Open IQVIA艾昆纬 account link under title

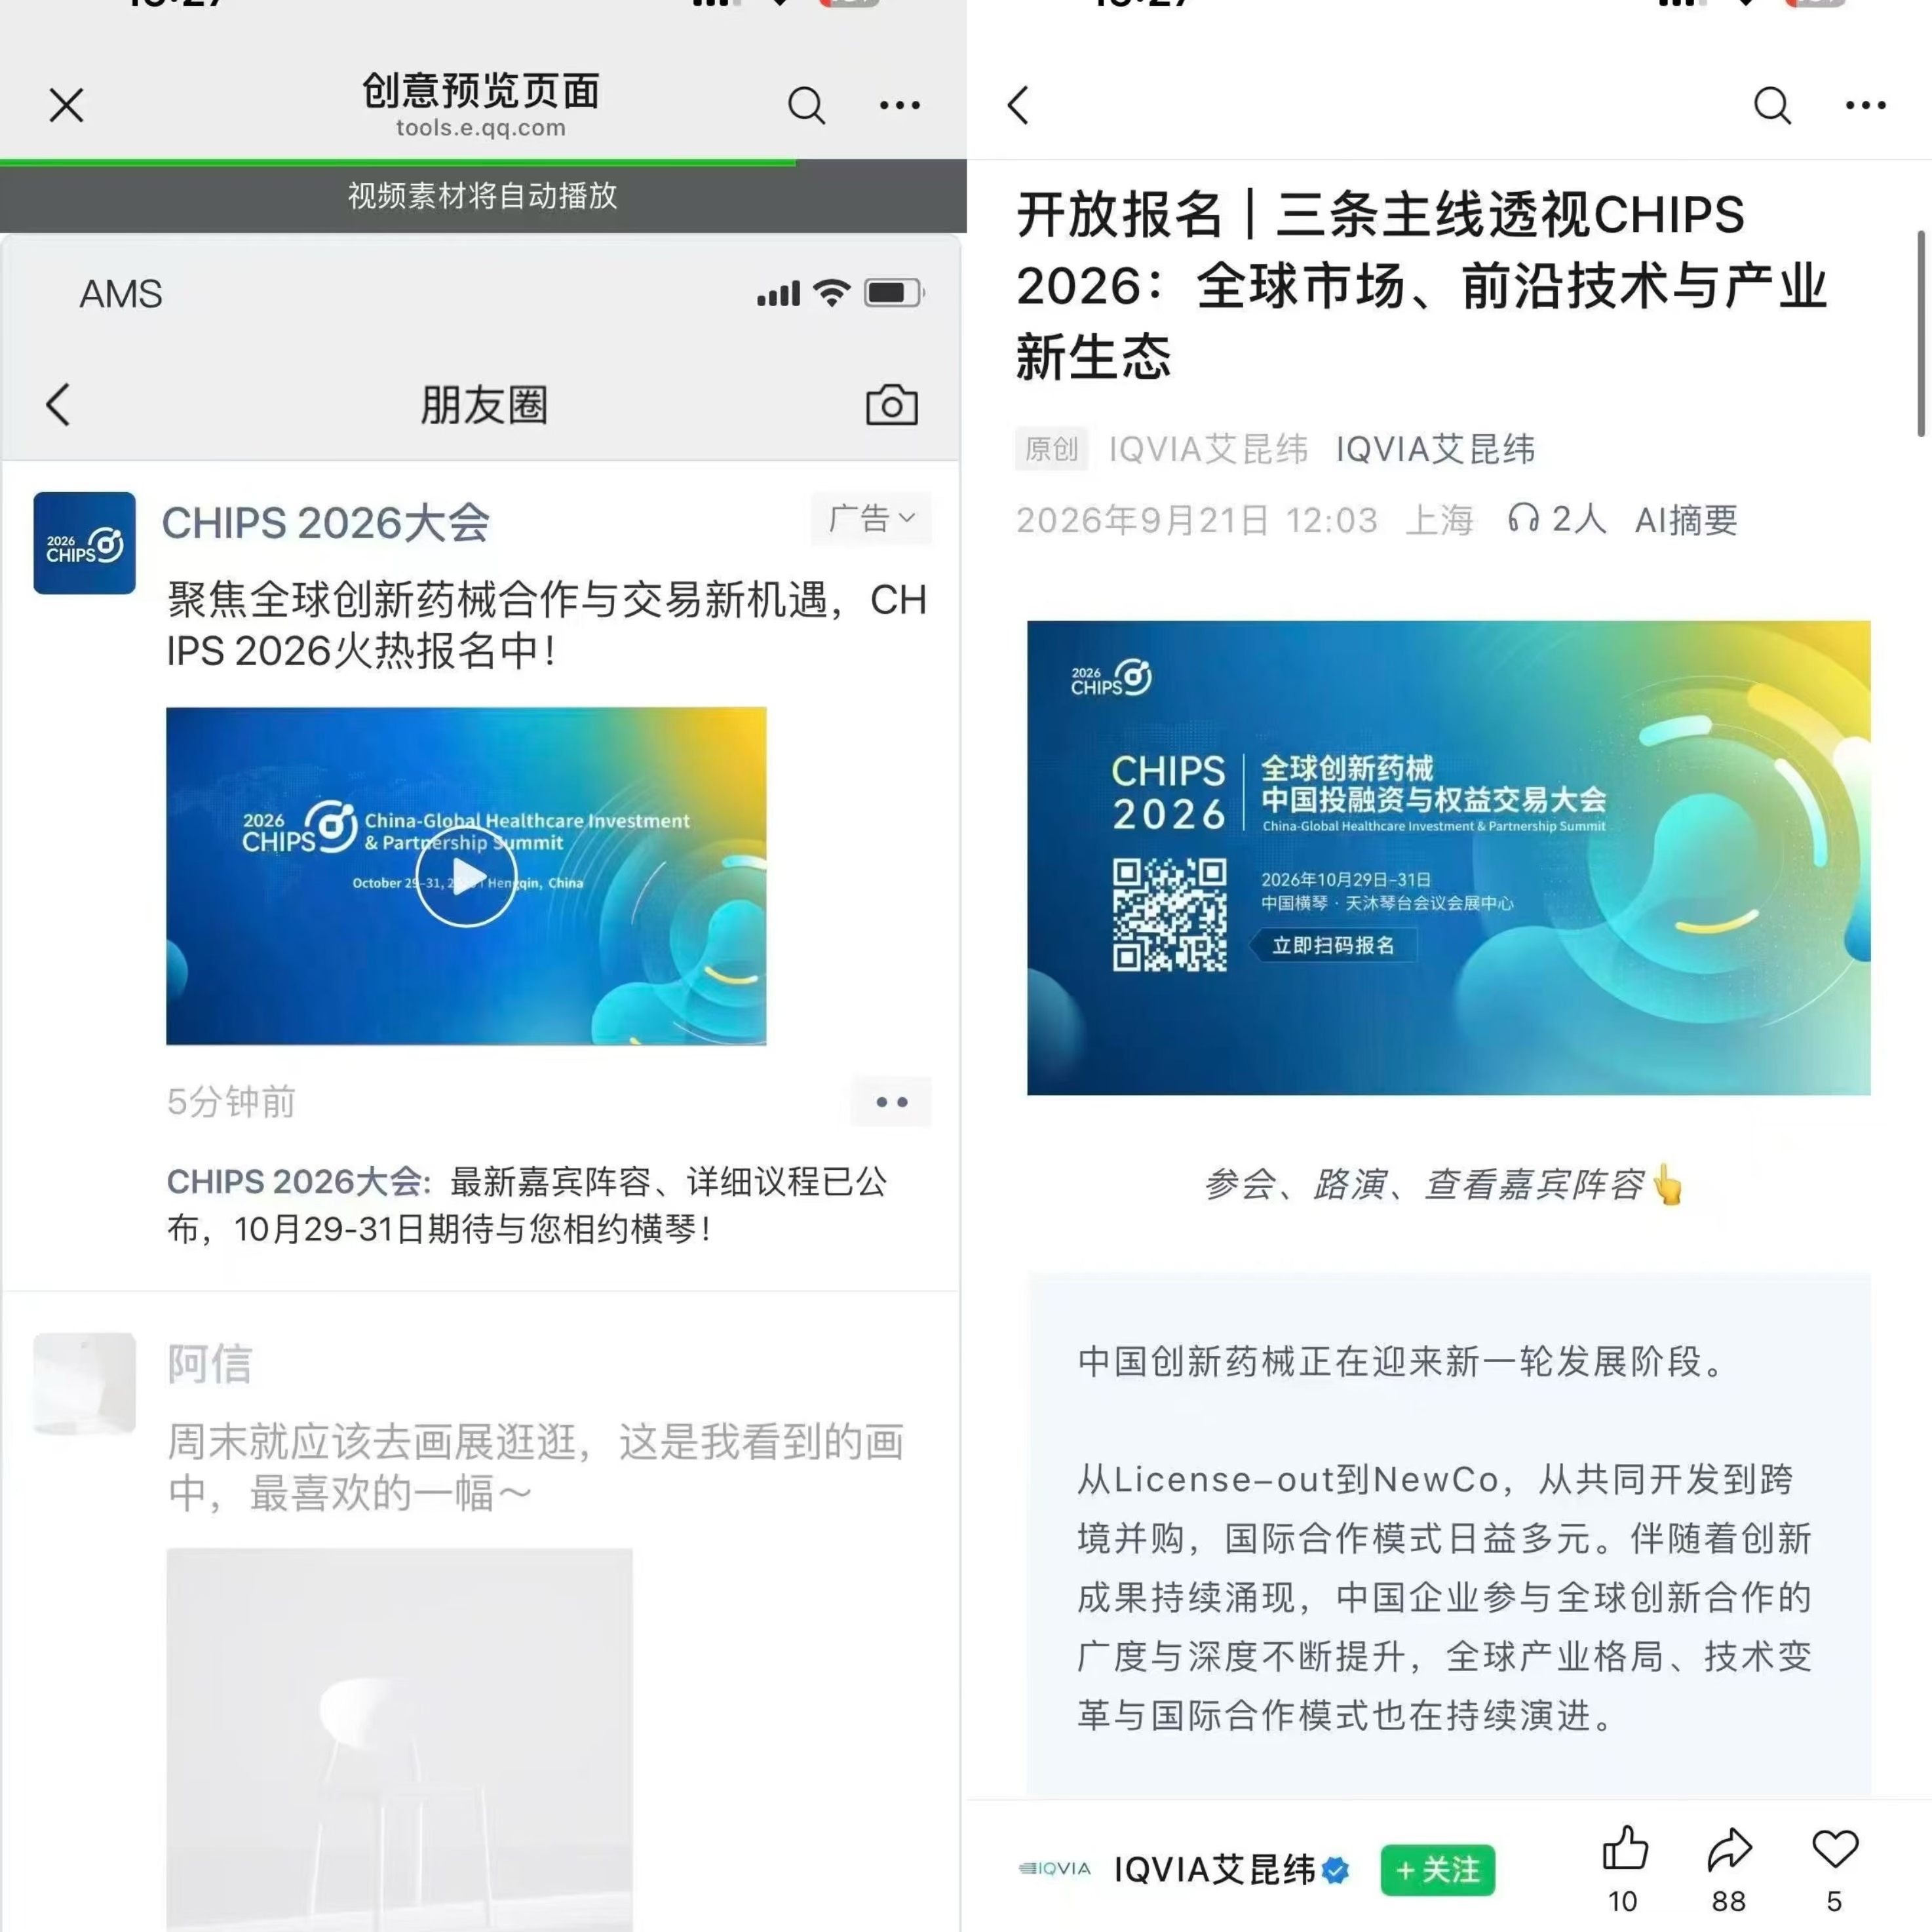pyautogui.click(x=1435, y=449)
